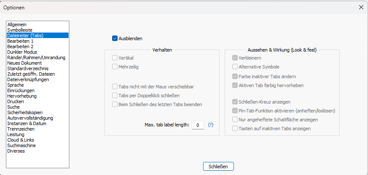Click the (?) help icon for tab label length

211,125
